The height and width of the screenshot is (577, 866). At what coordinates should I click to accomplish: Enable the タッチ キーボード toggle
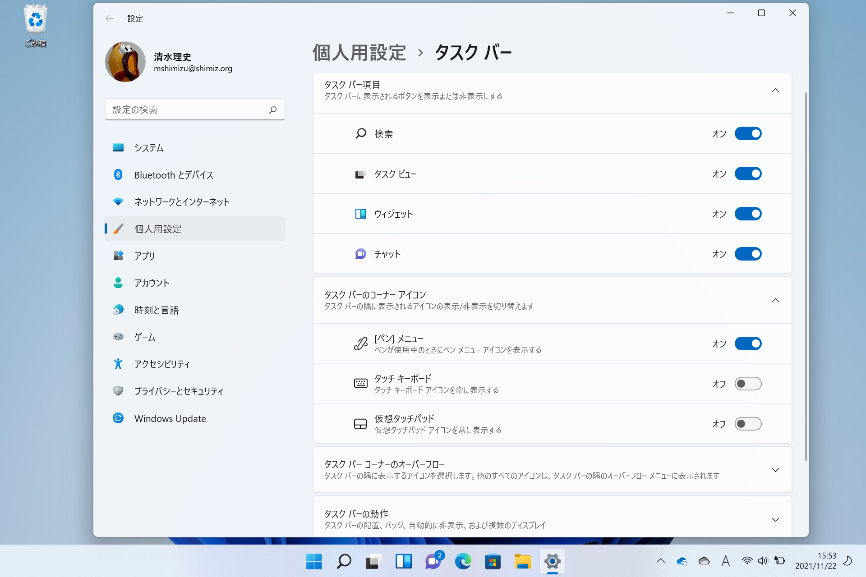tap(748, 384)
